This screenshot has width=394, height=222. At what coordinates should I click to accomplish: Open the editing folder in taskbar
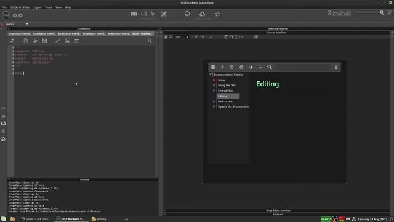99,219
